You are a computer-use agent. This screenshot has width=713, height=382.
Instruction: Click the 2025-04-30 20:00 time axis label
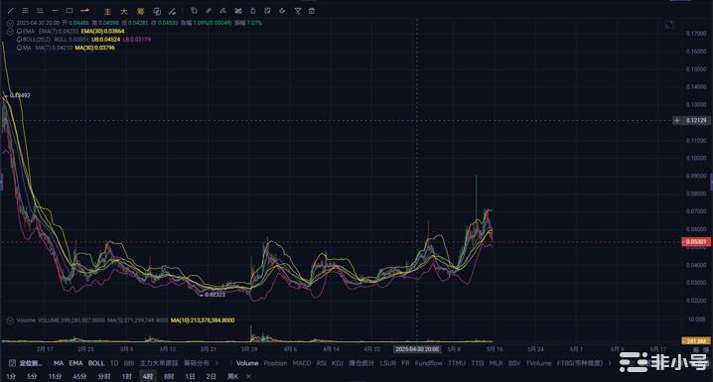click(417, 349)
